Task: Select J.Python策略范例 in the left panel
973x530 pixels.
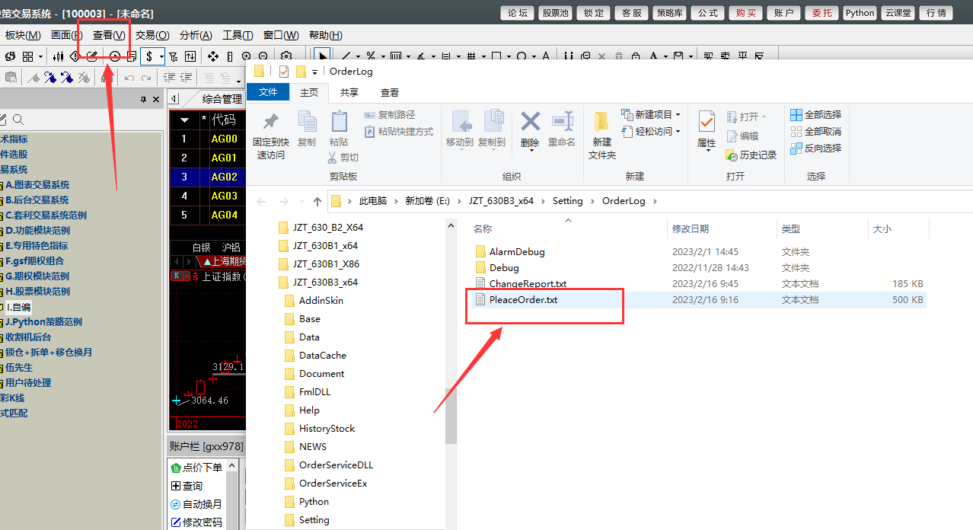Action: (x=43, y=321)
